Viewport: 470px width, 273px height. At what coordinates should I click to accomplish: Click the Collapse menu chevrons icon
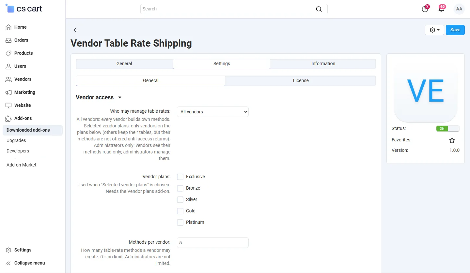(9, 263)
